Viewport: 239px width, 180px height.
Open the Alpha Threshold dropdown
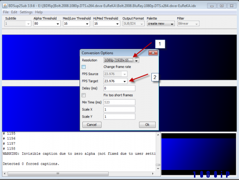click(x=47, y=24)
